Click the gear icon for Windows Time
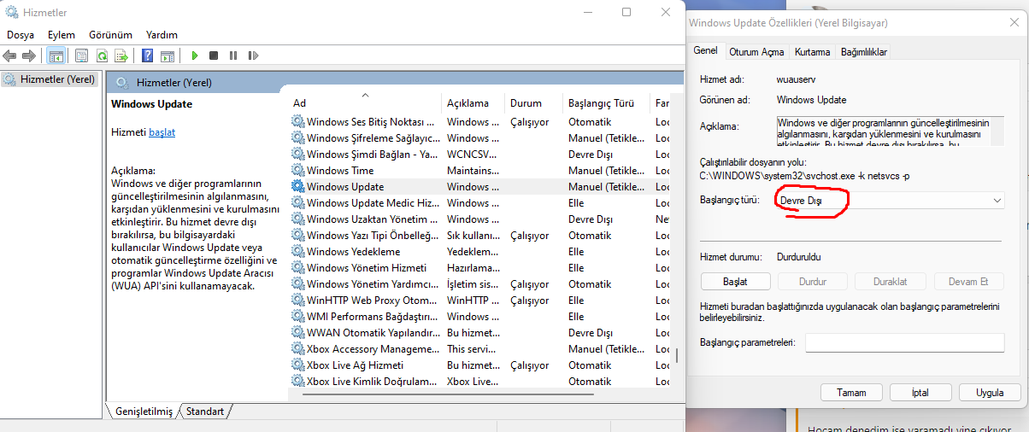1029x432 pixels. click(297, 170)
